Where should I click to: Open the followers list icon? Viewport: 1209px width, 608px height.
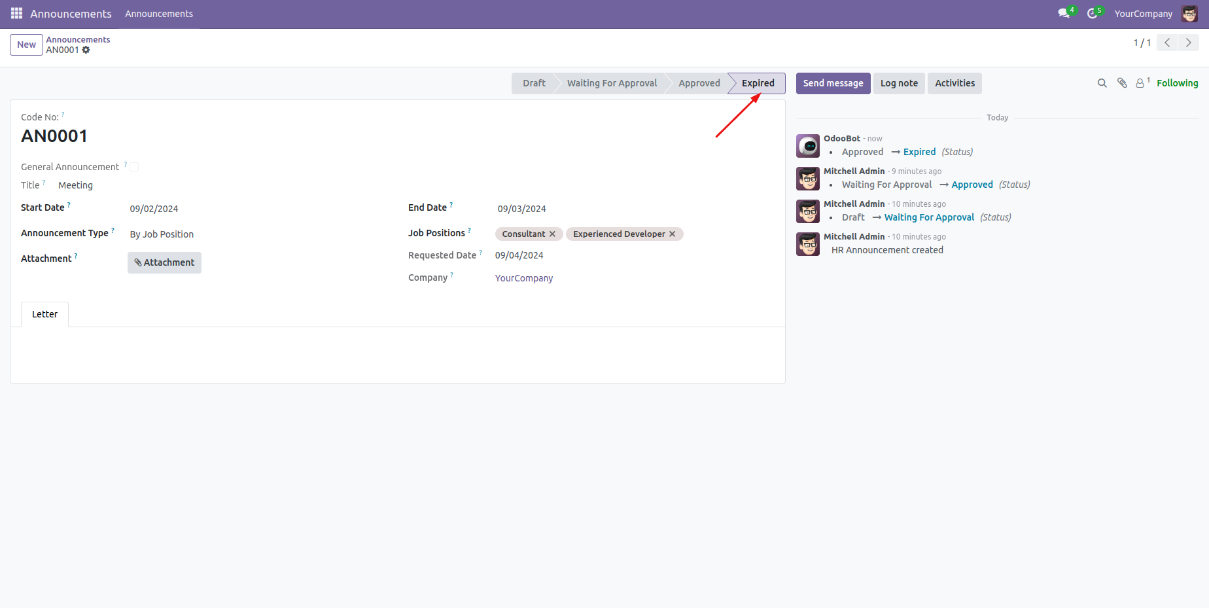(1140, 83)
